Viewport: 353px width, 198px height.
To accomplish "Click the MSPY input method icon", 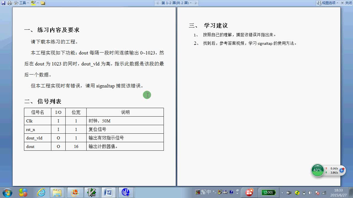I will click(198, 192).
